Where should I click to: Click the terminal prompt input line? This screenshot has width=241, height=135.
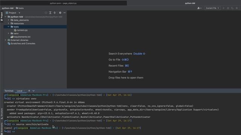[x=122, y=132]
